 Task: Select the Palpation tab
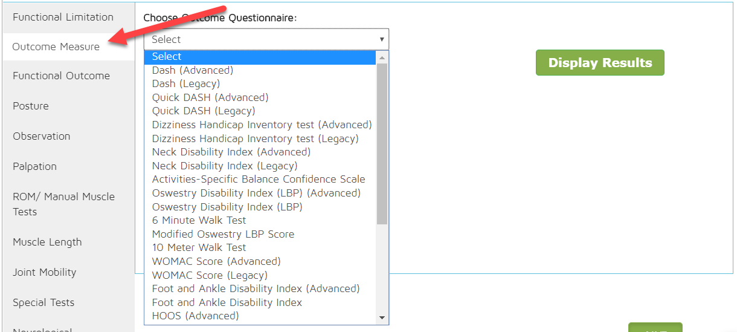[35, 166]
